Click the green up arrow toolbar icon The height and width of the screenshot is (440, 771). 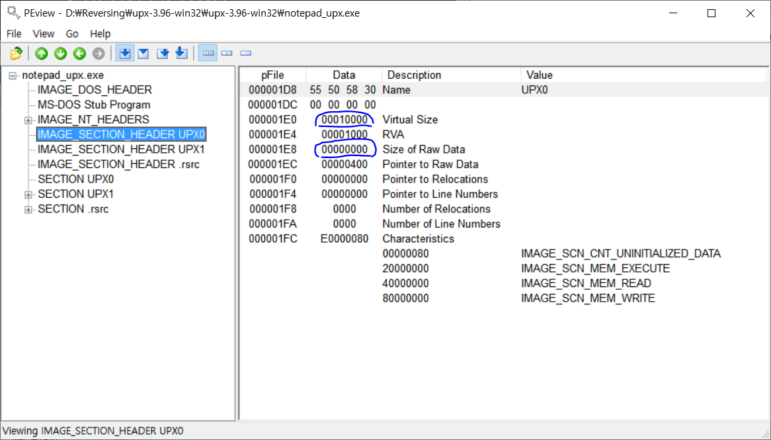click(41, 53)
